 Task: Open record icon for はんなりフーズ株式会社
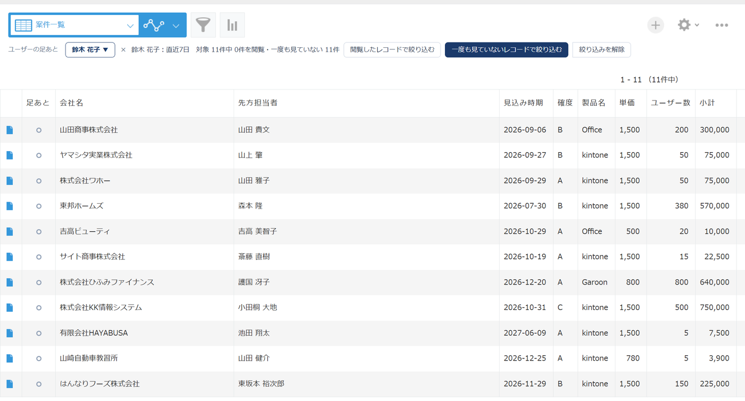[10, 384]
